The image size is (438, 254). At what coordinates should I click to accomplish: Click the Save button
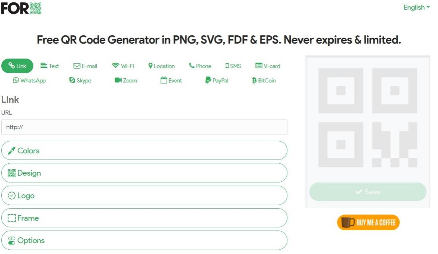(x=368, y=192)
